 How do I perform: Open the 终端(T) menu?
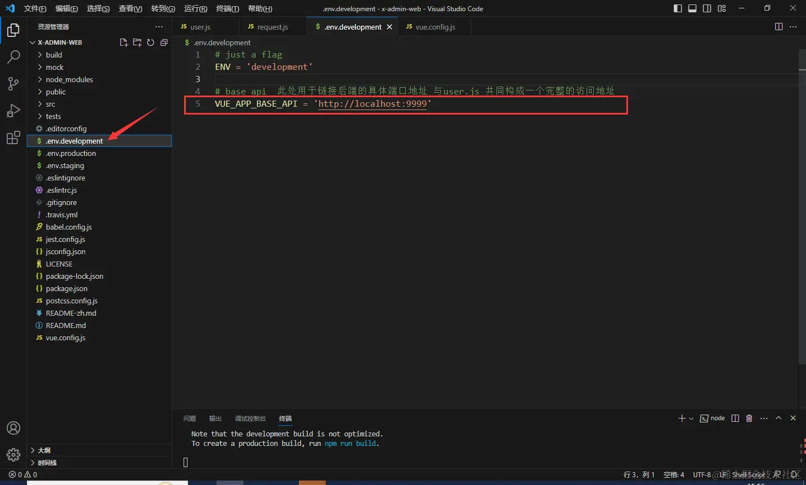tap(227, 8)
